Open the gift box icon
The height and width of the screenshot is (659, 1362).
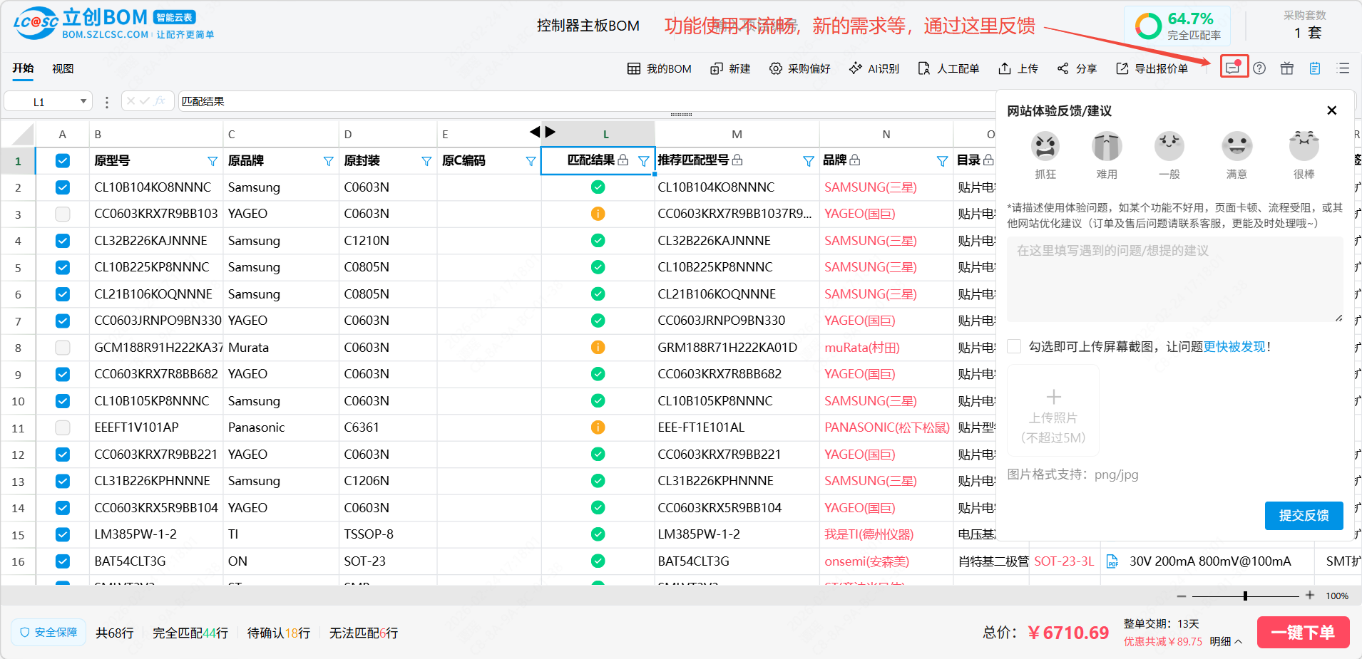[x=1286, y=68]
